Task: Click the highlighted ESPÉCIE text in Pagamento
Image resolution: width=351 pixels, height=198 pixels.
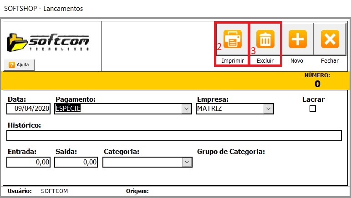Action: pos(68,109)
